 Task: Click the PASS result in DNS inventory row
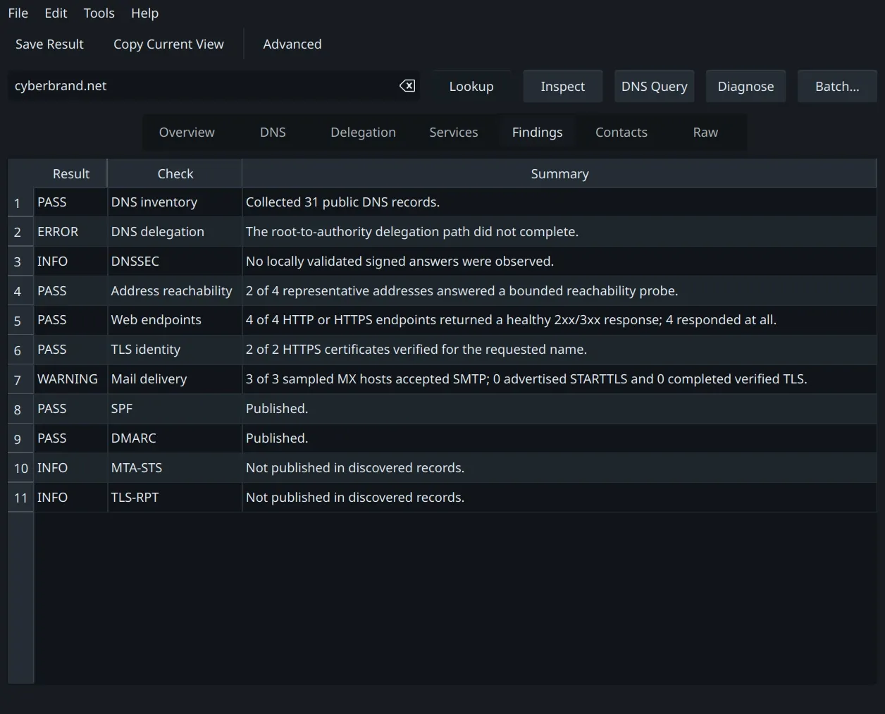click(70, 202)
